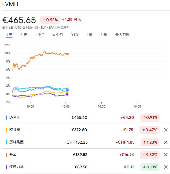The height and width of the screenshot is (174, 170).
Task: Click the 12:00 time axis label
Action: pyautogui.click(x=66, y=106)
